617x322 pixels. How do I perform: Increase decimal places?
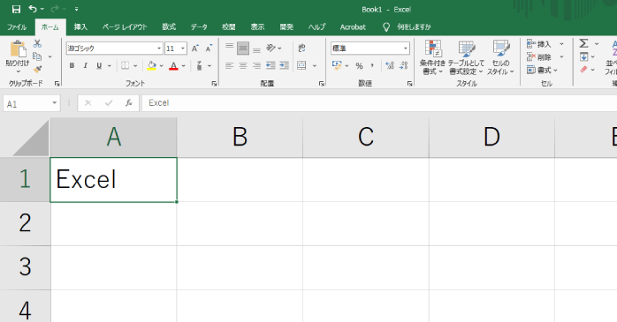(x=390, y=65)
